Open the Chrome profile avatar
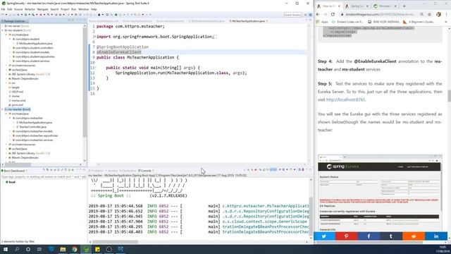451x254 pixels. pyautogui.click(x=438, y=14)
